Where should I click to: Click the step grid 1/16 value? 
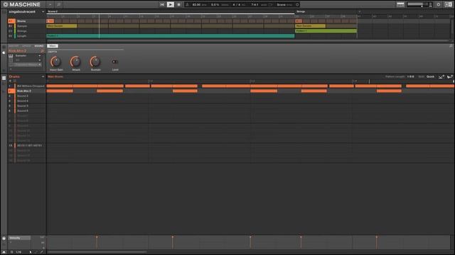[18, 252]
